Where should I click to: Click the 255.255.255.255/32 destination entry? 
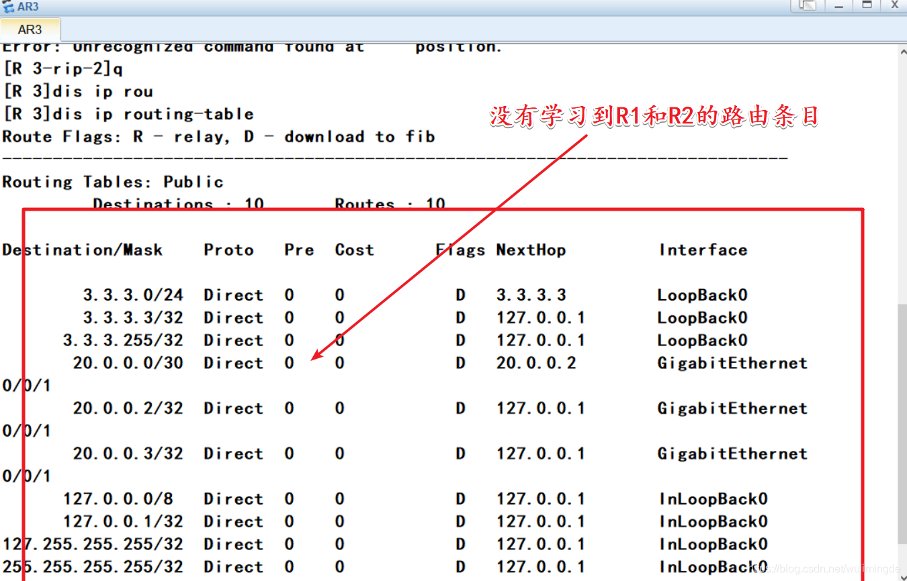(93, 567)
